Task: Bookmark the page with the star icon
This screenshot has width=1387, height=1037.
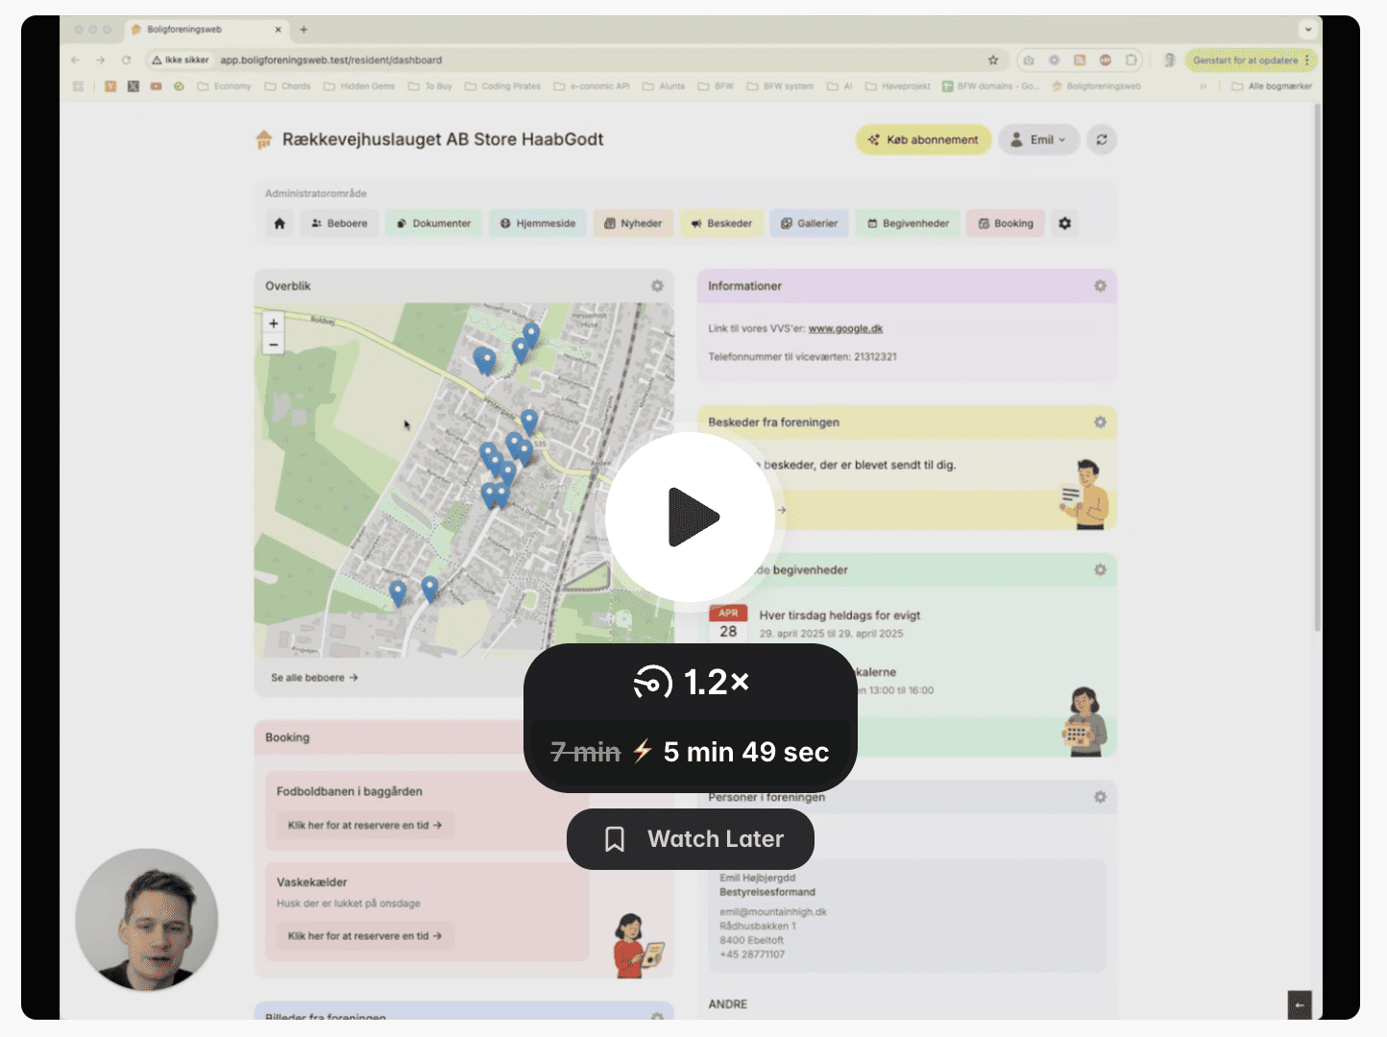Action: pyautogui.click(x=993, y=60)
